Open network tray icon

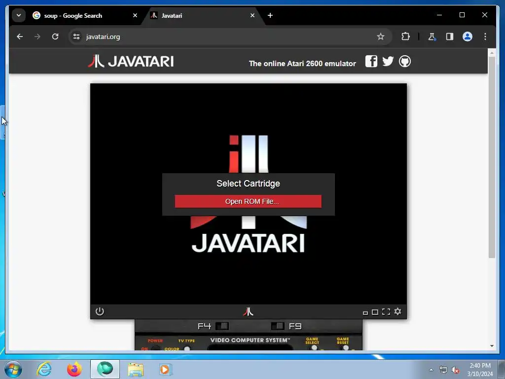tap(443, 370)
